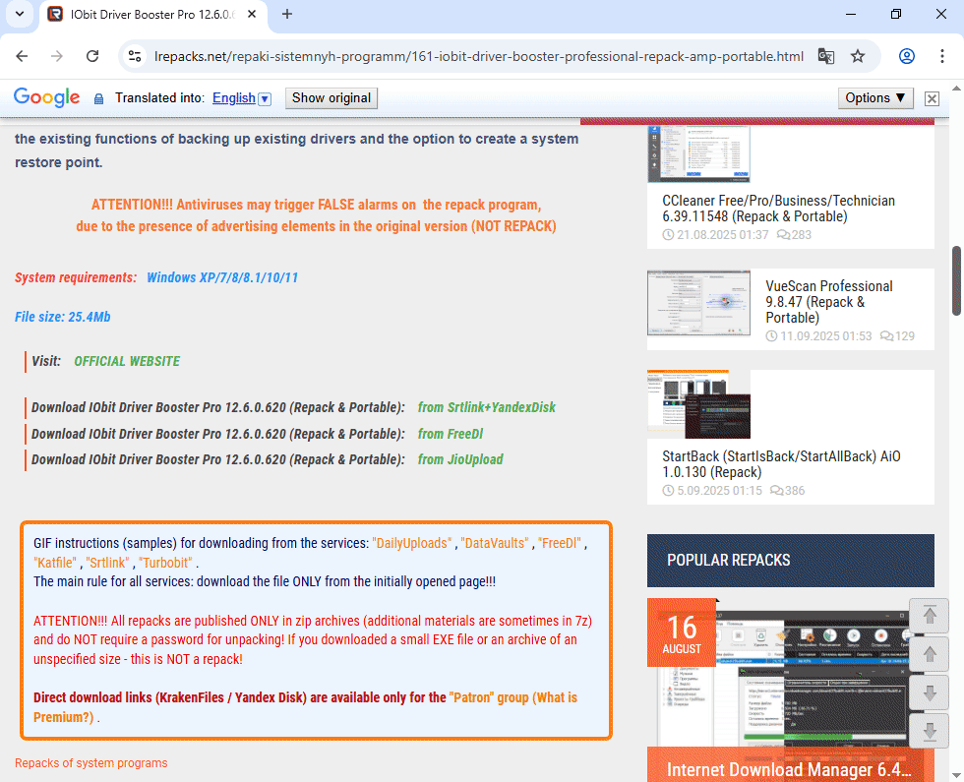Jump to page bottom with floating arrow
Screen dimensions: 964x782
(x=930, y=732)
